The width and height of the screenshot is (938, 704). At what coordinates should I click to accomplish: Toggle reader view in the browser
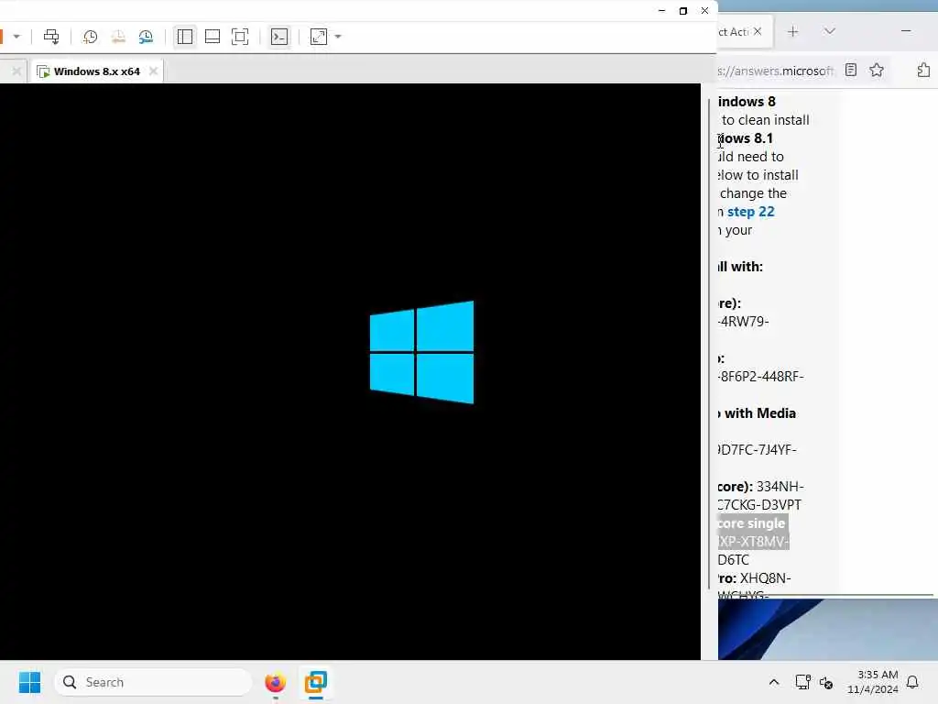coord(851,70)
